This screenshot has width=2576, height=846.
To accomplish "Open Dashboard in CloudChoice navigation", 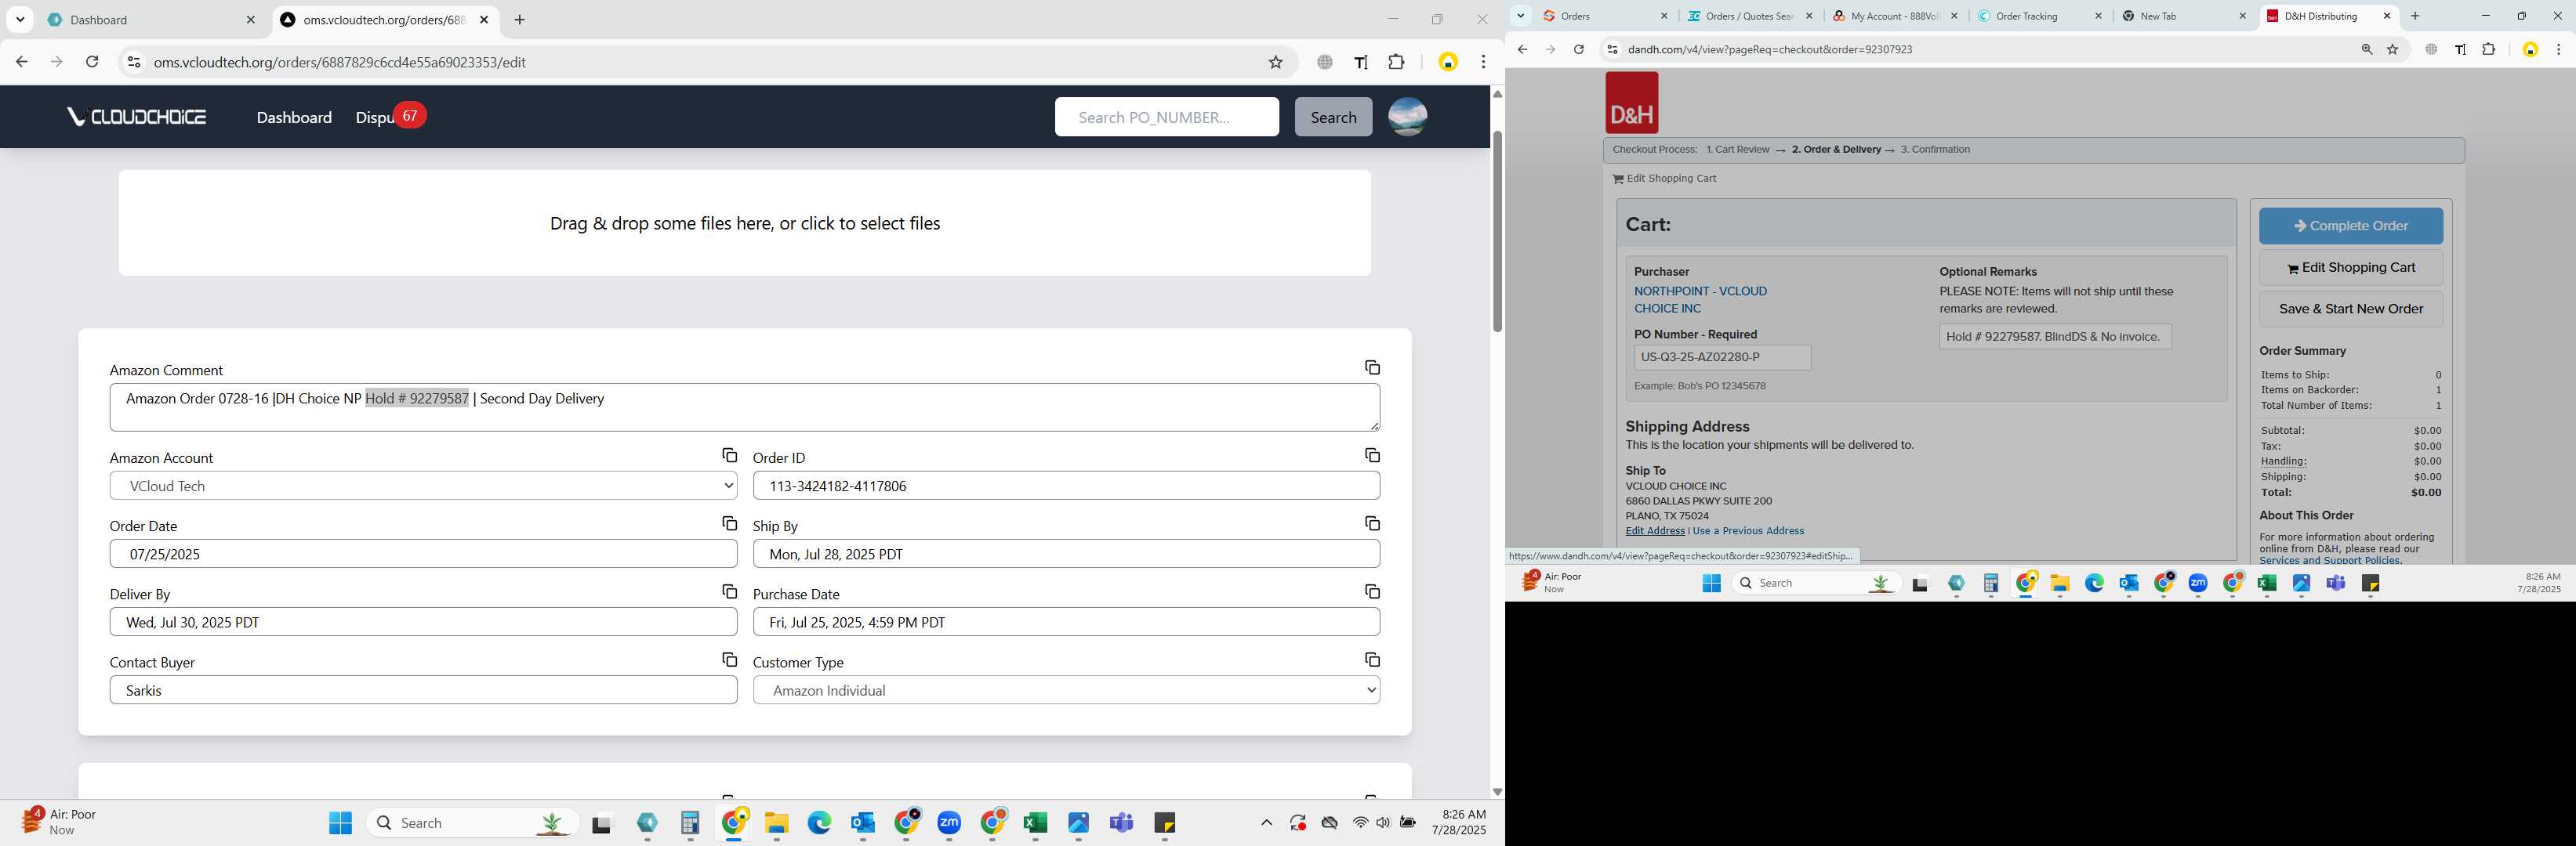I will 294,117.
